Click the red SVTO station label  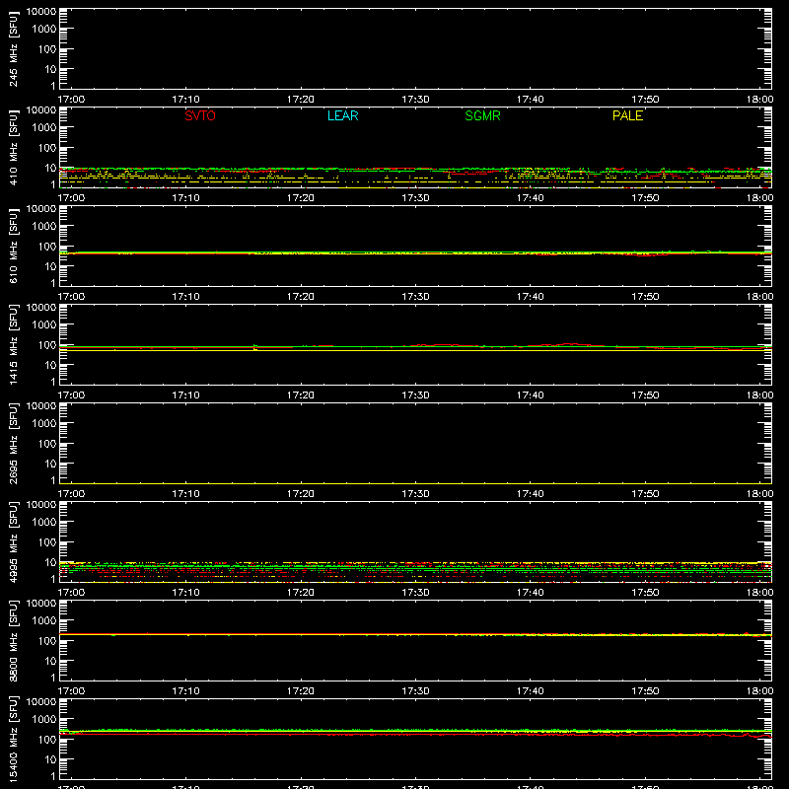[200, 115]
